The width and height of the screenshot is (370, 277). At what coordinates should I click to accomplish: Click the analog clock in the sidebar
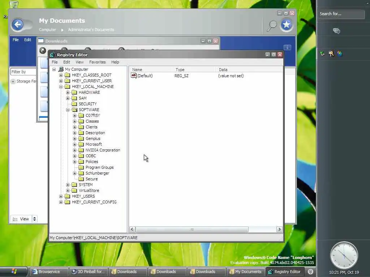(x=344, y=255)
